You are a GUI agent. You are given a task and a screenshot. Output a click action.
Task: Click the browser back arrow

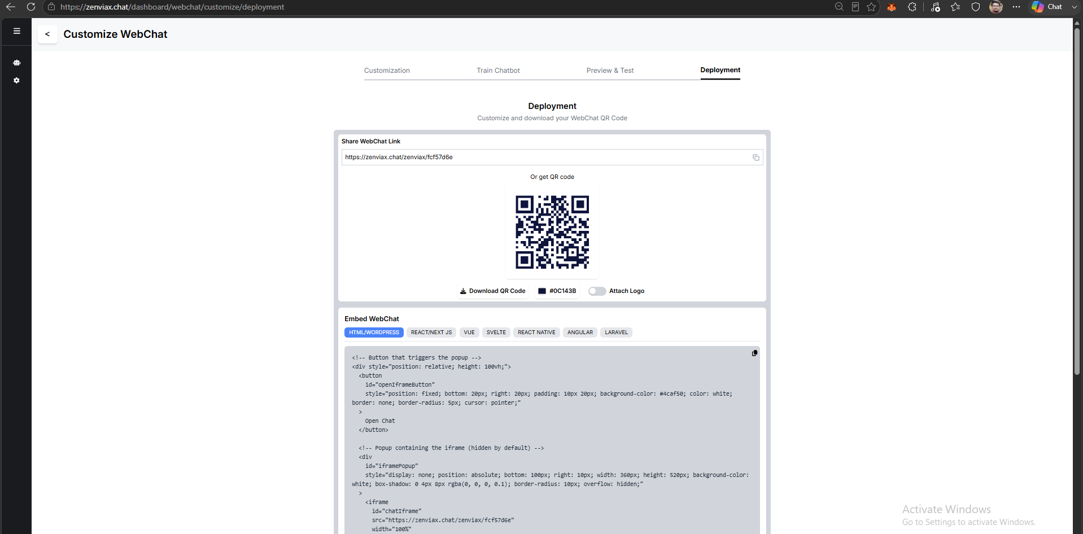tap(11, 7)
